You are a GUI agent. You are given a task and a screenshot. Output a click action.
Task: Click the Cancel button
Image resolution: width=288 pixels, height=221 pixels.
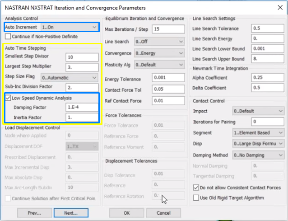163,213
